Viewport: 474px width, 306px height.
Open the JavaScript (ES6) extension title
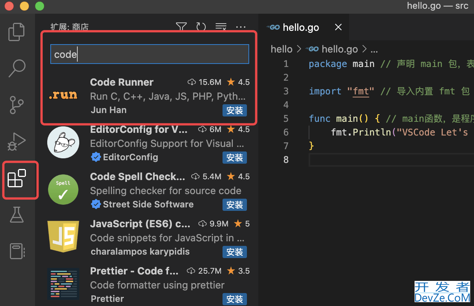click(140, 224)
